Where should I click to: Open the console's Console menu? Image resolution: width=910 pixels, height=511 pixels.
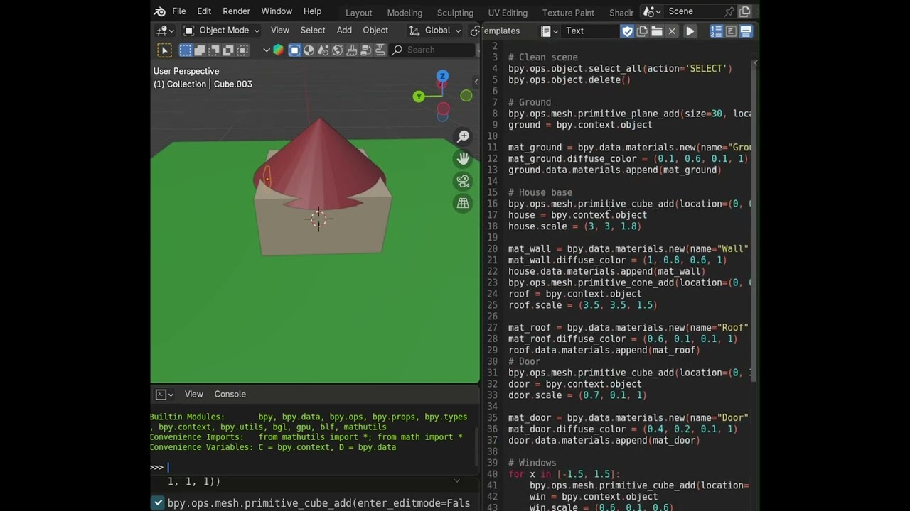[x=230, y=395]
